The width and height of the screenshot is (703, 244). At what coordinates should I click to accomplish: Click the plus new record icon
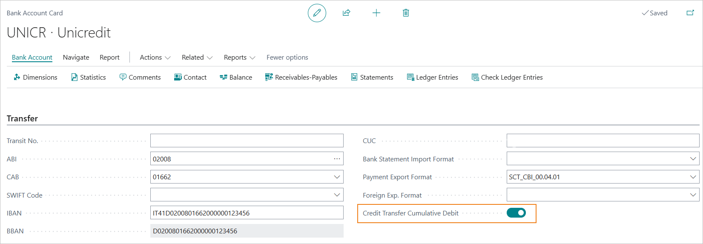[376, 13]
